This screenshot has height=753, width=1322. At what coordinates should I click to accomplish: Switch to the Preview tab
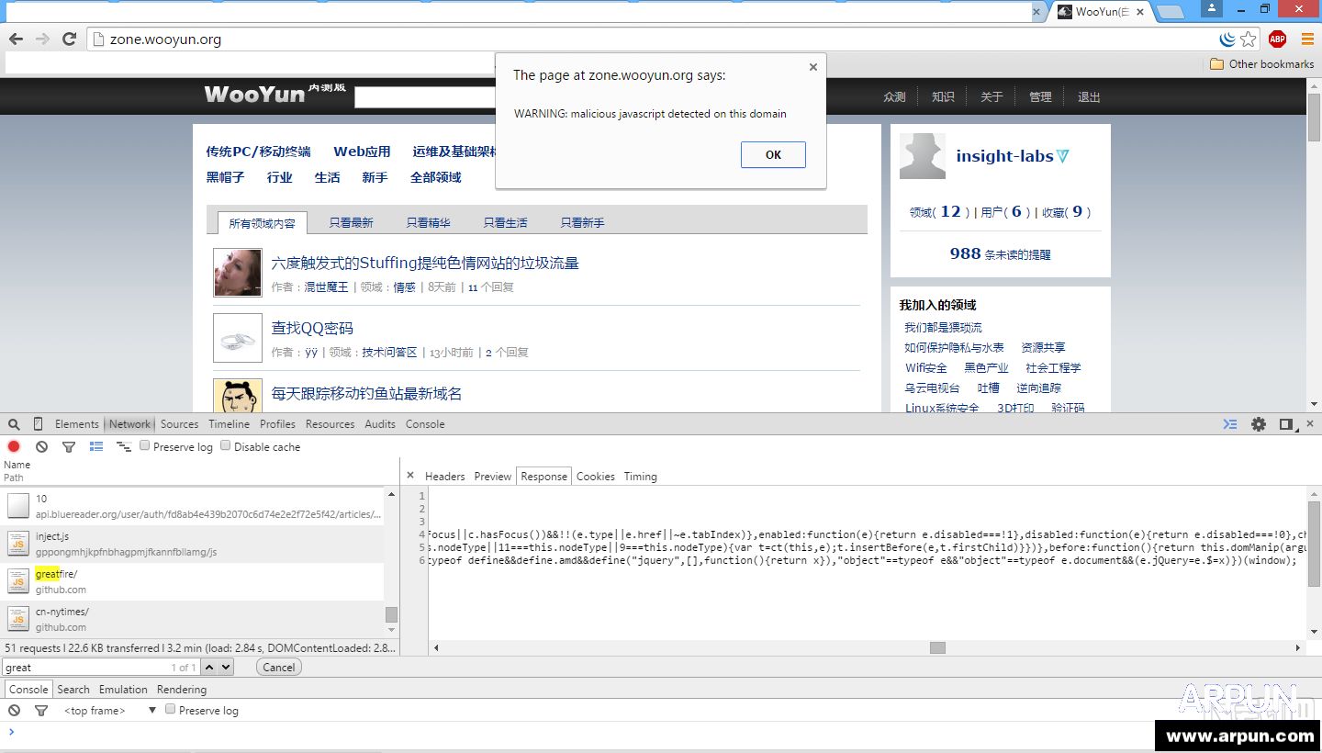click(x=492, y=477)
